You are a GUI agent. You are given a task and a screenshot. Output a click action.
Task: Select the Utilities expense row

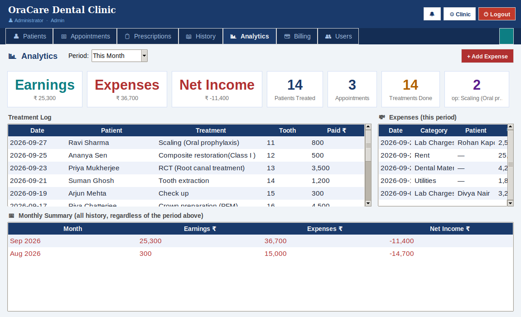pyautogui.click(x=443, y=180)
